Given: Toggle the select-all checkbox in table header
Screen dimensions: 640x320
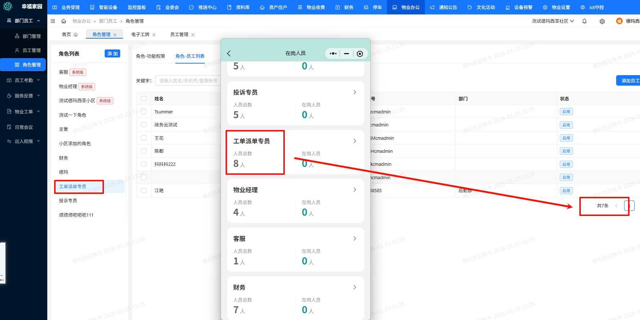Looking at the screenshot, I should [x=144, y=99].
